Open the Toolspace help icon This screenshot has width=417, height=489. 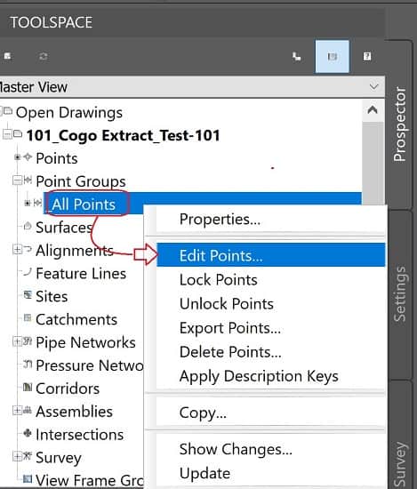click(x=367, y=56)
